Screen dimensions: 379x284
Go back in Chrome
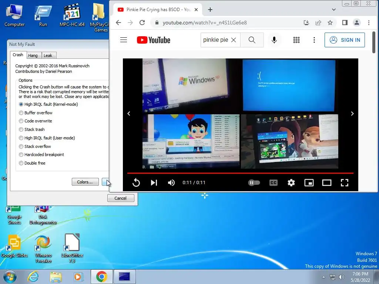click(x=118, y=23)
